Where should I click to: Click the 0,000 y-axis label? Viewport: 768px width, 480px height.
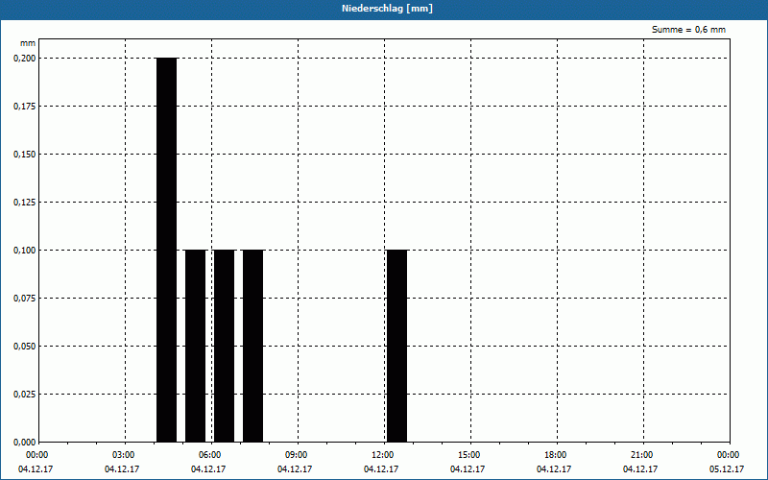click(25, 443)
